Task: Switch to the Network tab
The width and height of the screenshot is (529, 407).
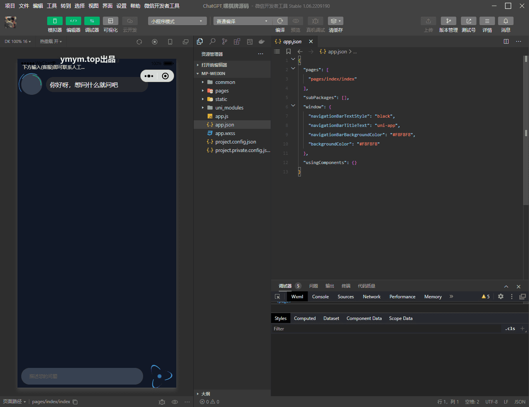Action: tap(372, 296)
